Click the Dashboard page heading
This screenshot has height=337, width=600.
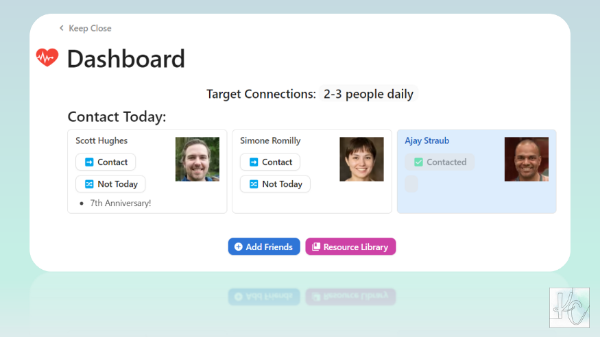125,59
